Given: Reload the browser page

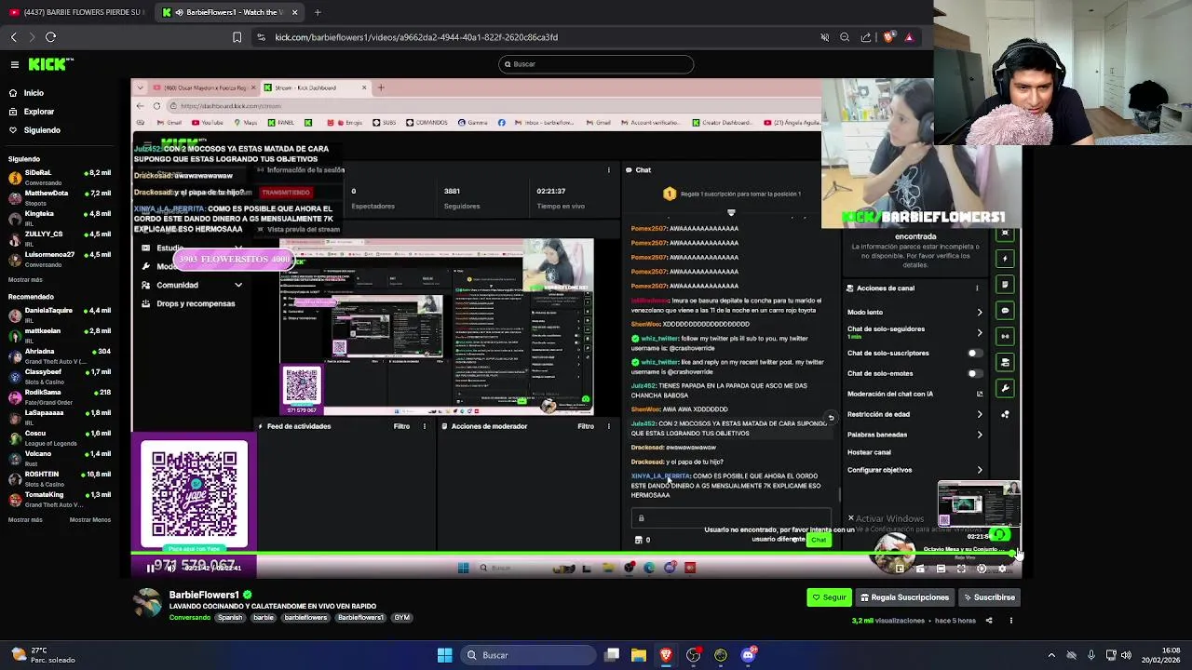Looking at the screenshot, I should pyautogui.click(x=50, y=37).
